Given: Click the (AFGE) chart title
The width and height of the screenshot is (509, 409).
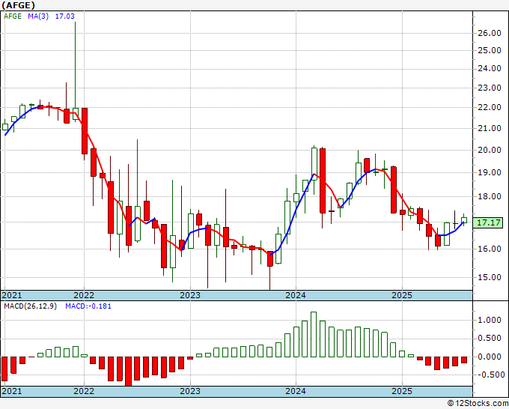Looking at the screenshot, I should (x=18, y=5).
